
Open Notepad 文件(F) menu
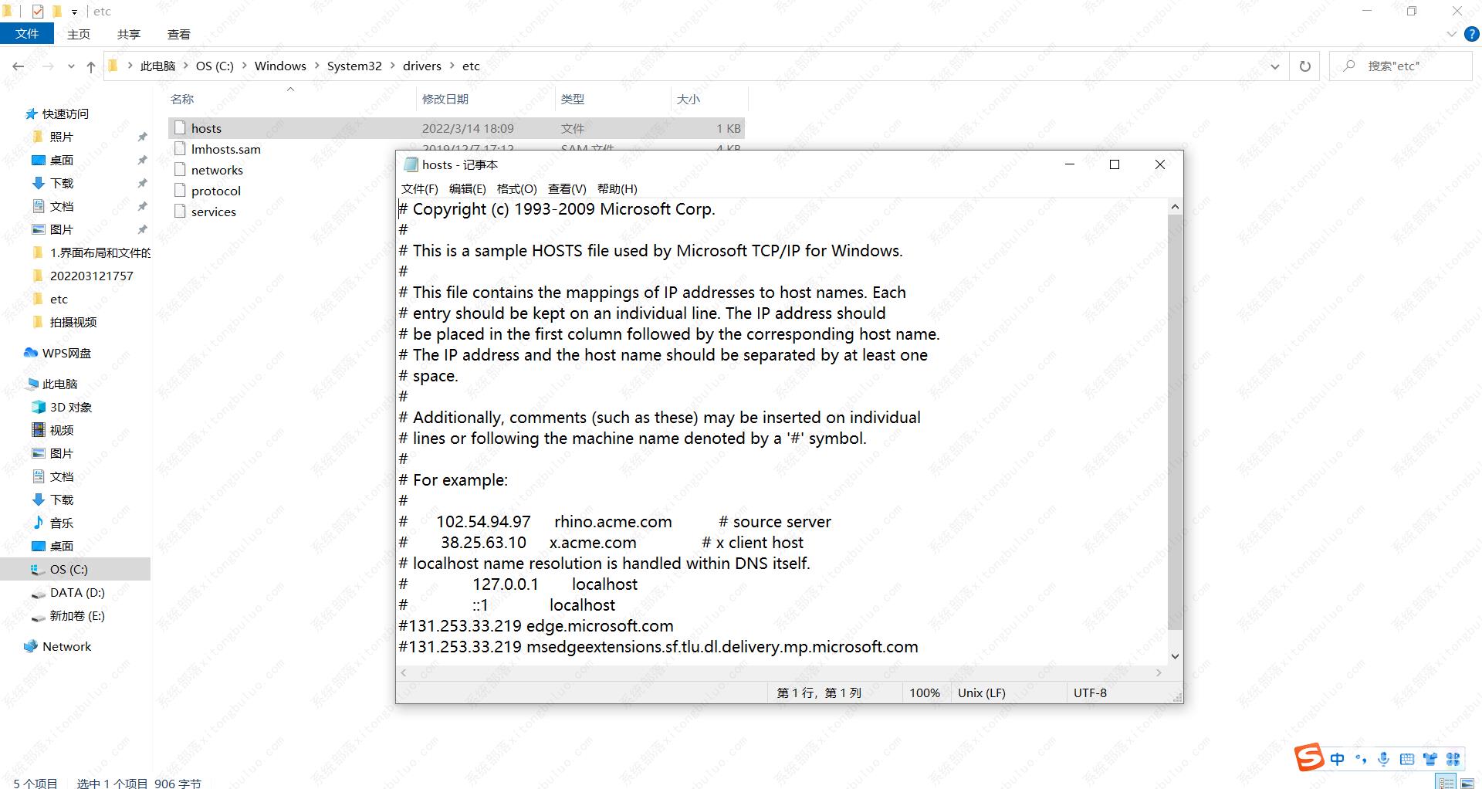(420, 188)
